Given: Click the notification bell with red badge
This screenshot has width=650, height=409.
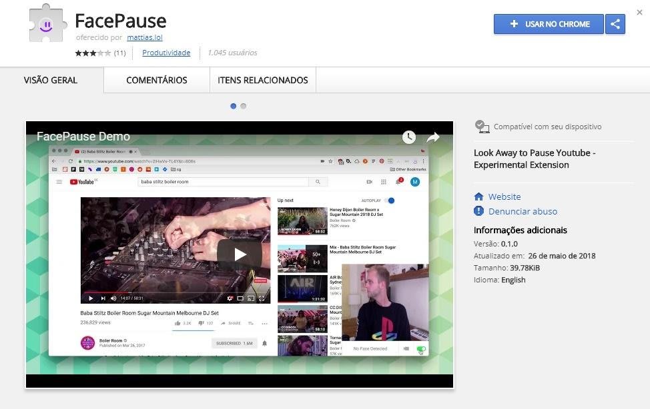Looking at the screenshot, I should coord(399,181).
